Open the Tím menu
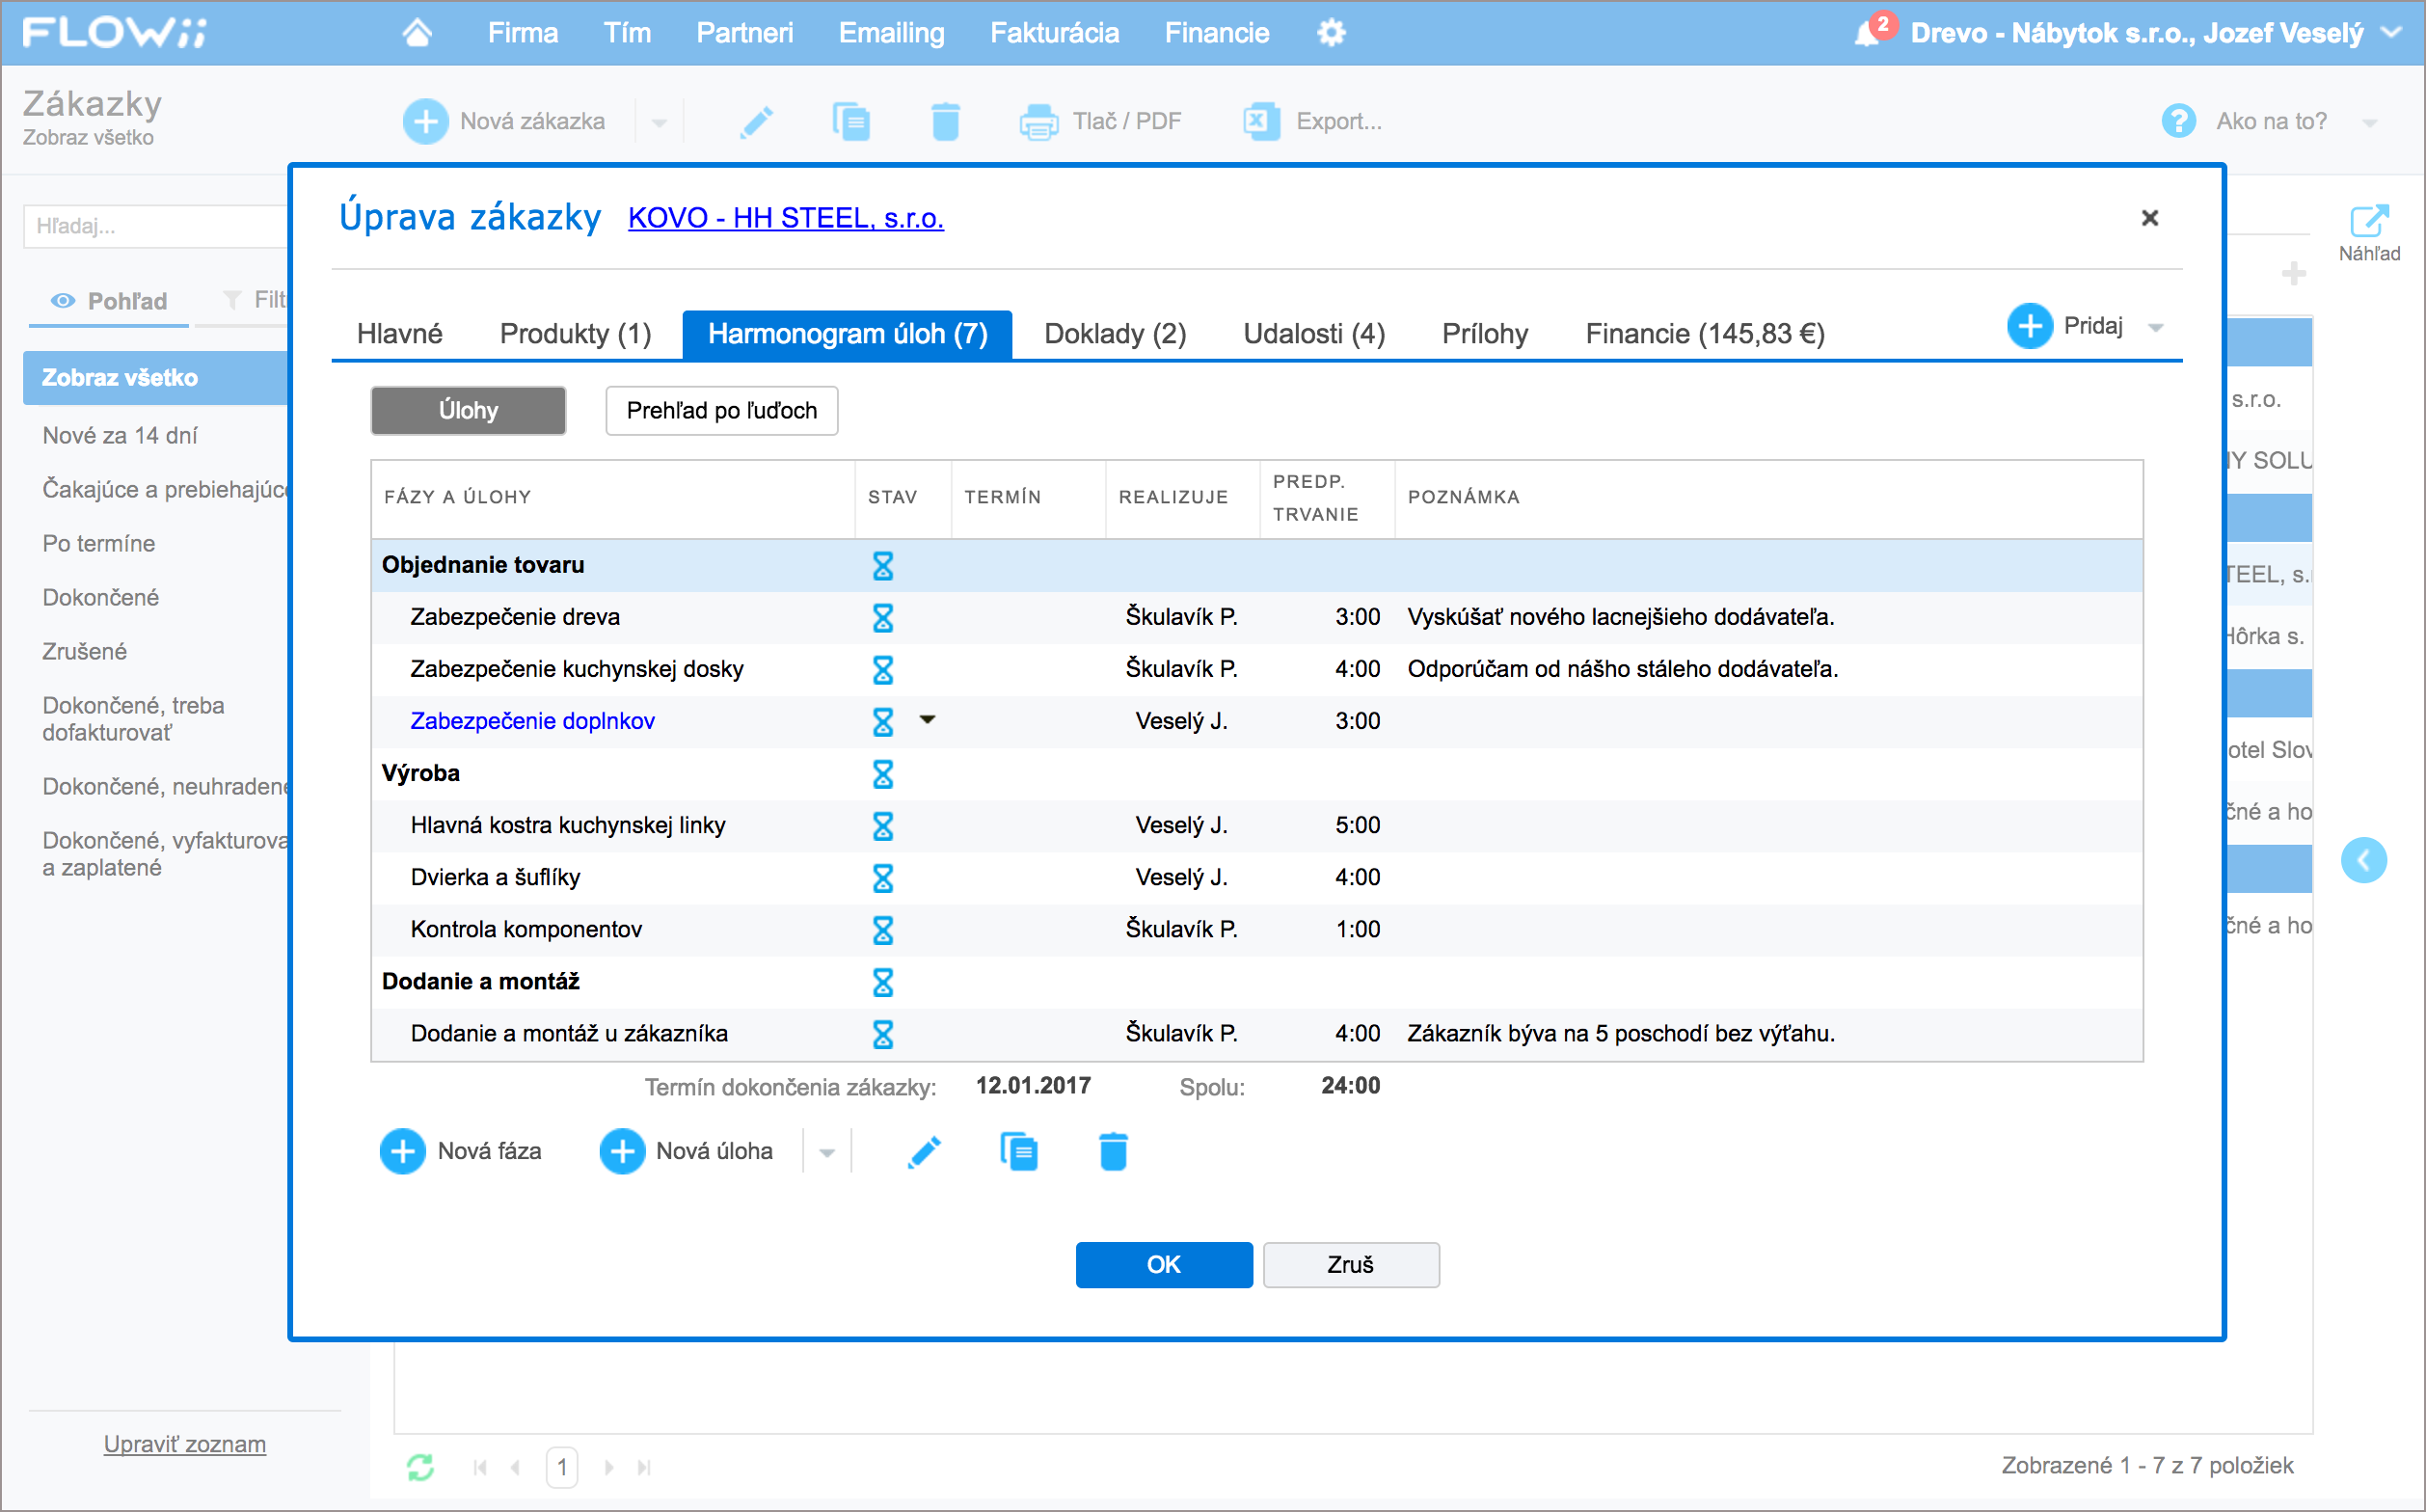This screenshot has width=2426, height=1512. pos(627,33)
